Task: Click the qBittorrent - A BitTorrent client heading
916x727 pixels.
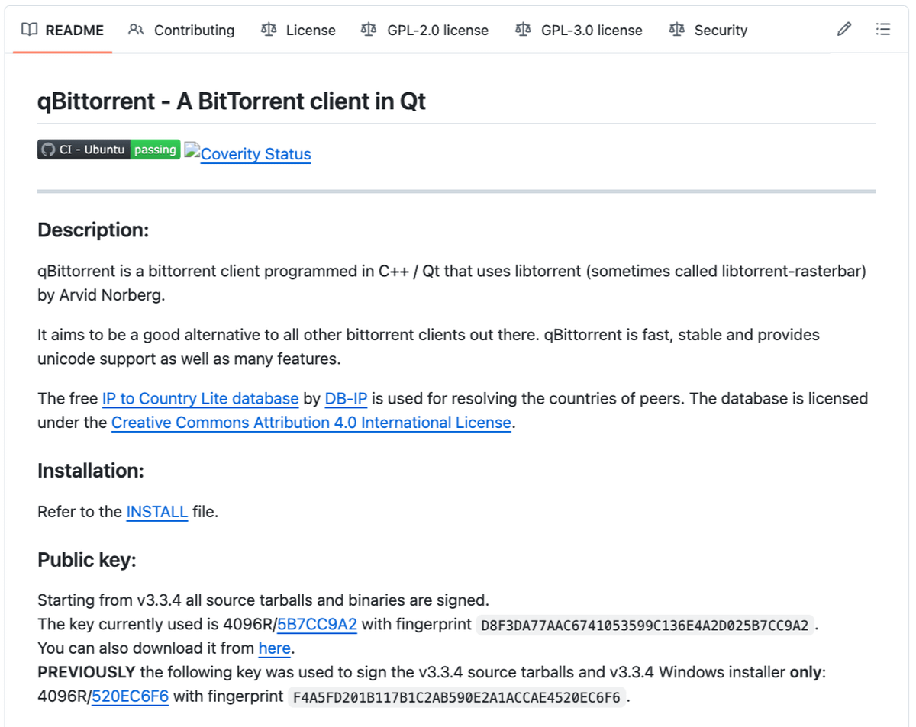Action: 231,101
